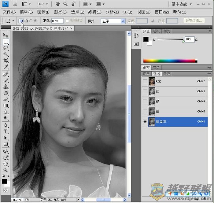The width and height of the screenshot is (214, 203).
Task: Switch to the 路径 tab
Action: click(x=167, y=74)
